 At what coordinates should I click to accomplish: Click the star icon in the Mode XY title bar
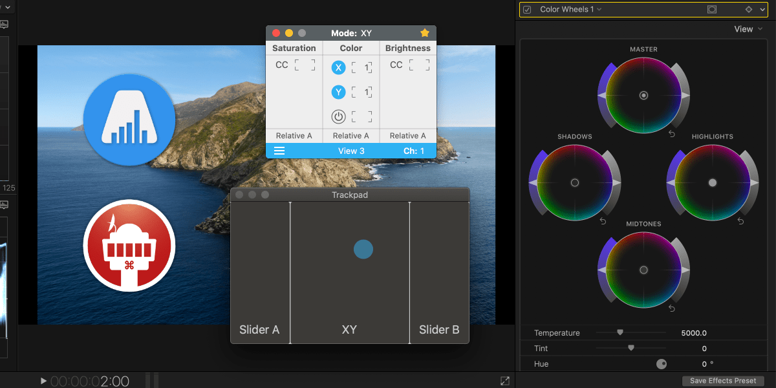pos(425,32)
